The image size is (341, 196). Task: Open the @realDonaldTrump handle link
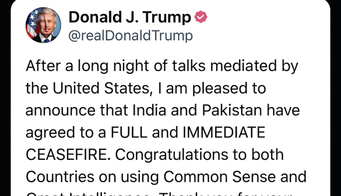[x=131, y=36]
